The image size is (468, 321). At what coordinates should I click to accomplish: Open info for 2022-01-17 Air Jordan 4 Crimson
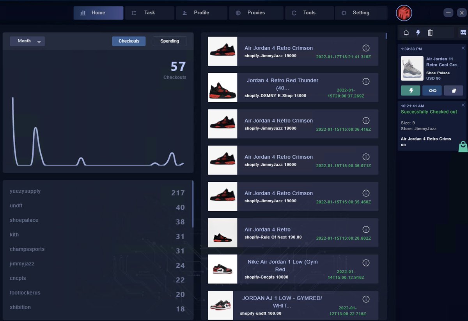(366, 48)
